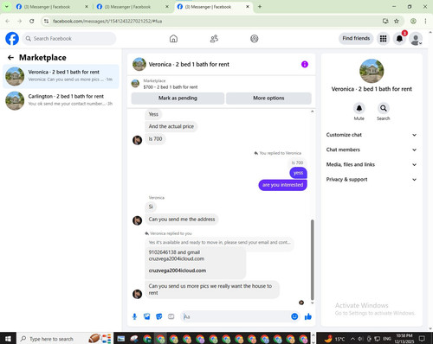Click the chat scrollbar thumb
The image size is (433, 344).
(x=312, y=260)
